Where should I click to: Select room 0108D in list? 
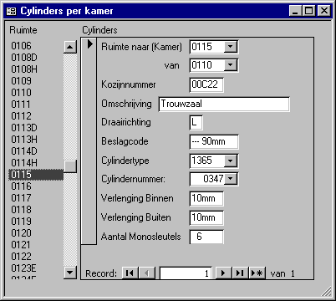36,58
